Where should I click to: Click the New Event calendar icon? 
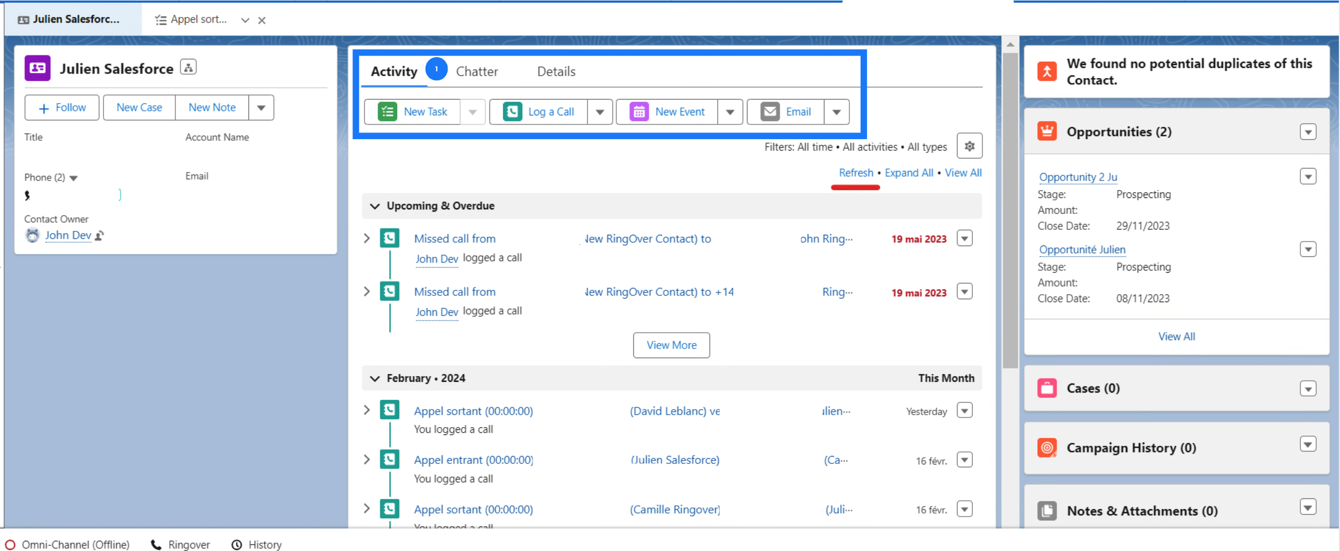click(639, 112)
